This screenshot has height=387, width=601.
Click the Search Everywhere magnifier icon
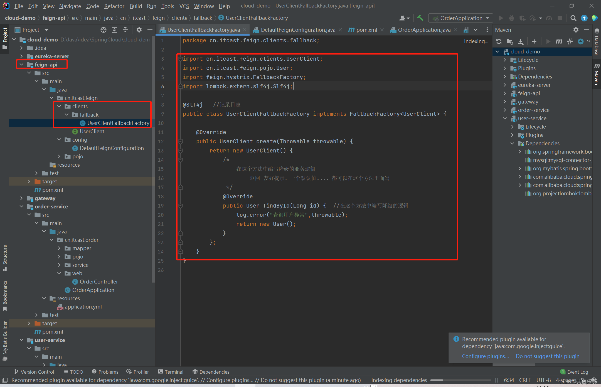573,18
